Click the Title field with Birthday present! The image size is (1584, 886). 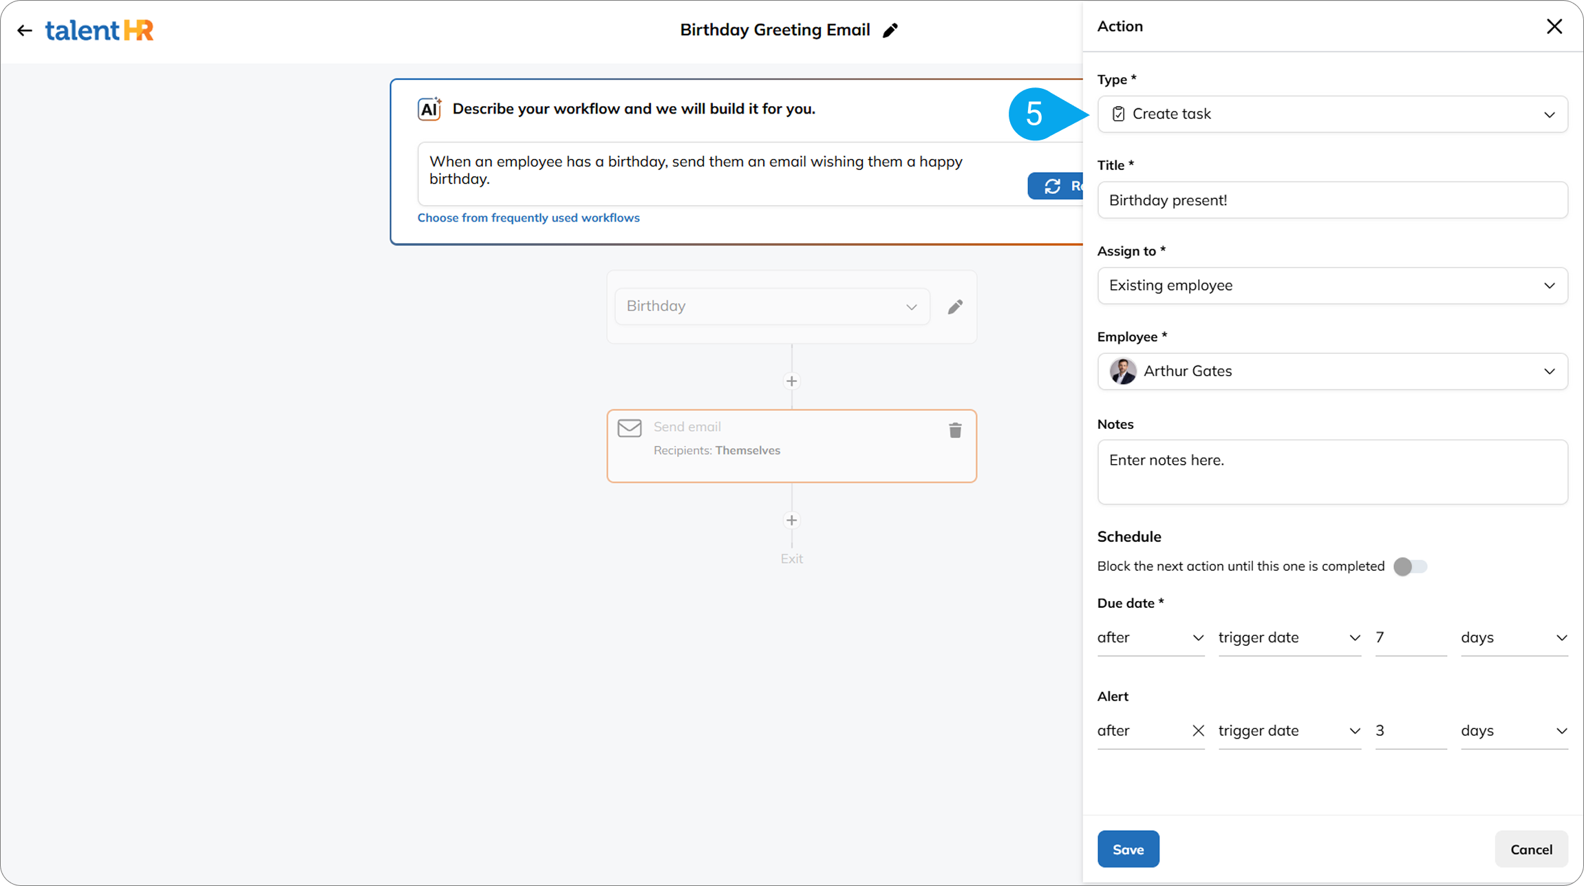coord(1332,200)
